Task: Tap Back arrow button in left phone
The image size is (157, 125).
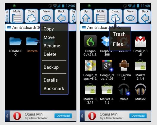Action: pyautogui.click(x=61, y=16)
